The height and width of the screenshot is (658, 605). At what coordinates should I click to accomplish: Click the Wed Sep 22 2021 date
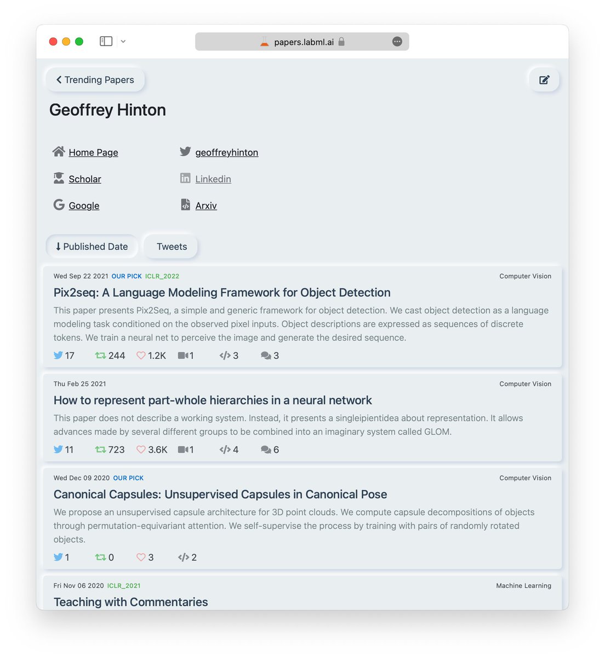[x=81, y=276]
